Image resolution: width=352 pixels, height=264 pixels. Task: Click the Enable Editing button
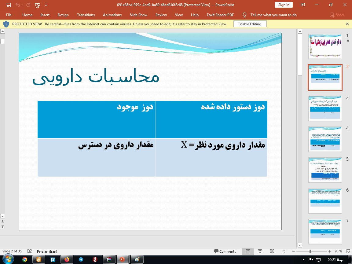click(x=250, y=24)
